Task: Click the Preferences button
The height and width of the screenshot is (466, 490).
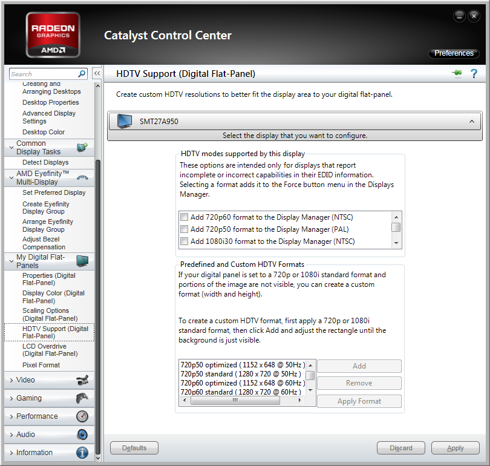Action: coord(454,53)
